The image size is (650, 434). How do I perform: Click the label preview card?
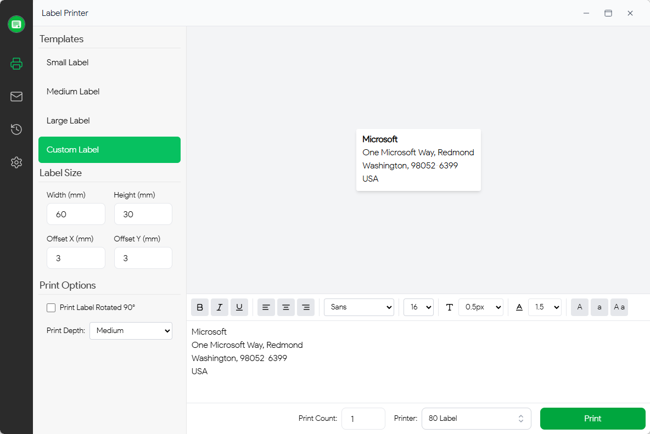418,160
